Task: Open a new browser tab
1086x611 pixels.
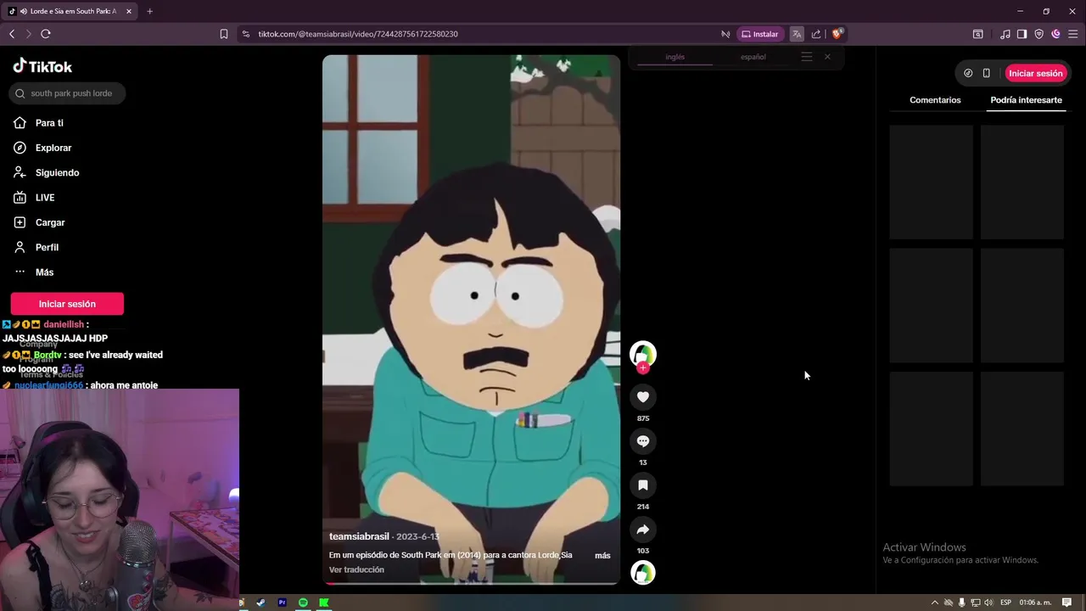Action: [x=149, y=11]
